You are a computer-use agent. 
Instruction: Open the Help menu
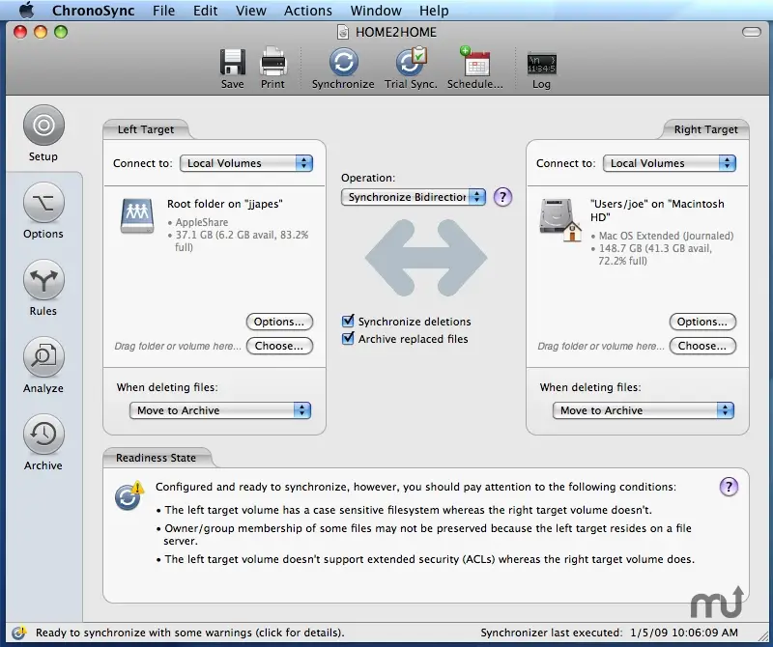coord(434,11)
